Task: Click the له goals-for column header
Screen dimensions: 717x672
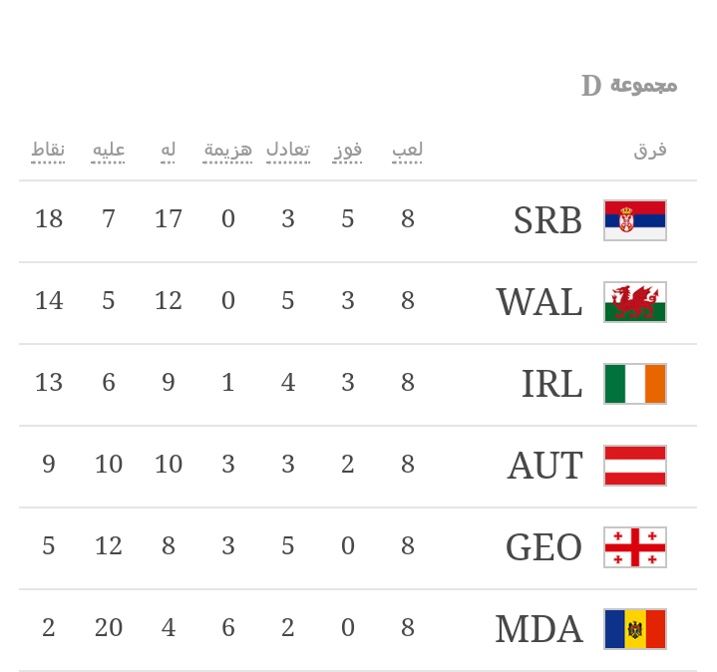Action: (169, 151)
